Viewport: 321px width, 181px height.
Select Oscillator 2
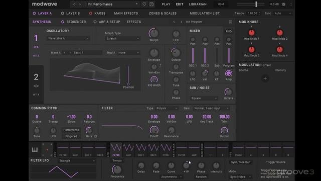pos(36,84)
